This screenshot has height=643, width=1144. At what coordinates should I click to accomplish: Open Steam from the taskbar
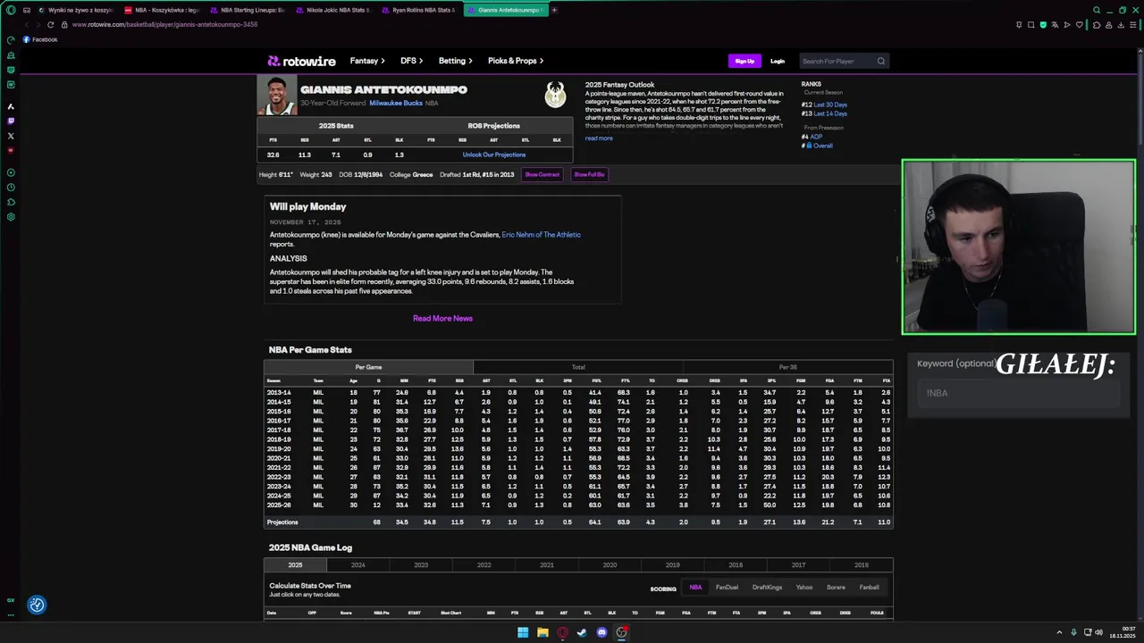[582, 632]
